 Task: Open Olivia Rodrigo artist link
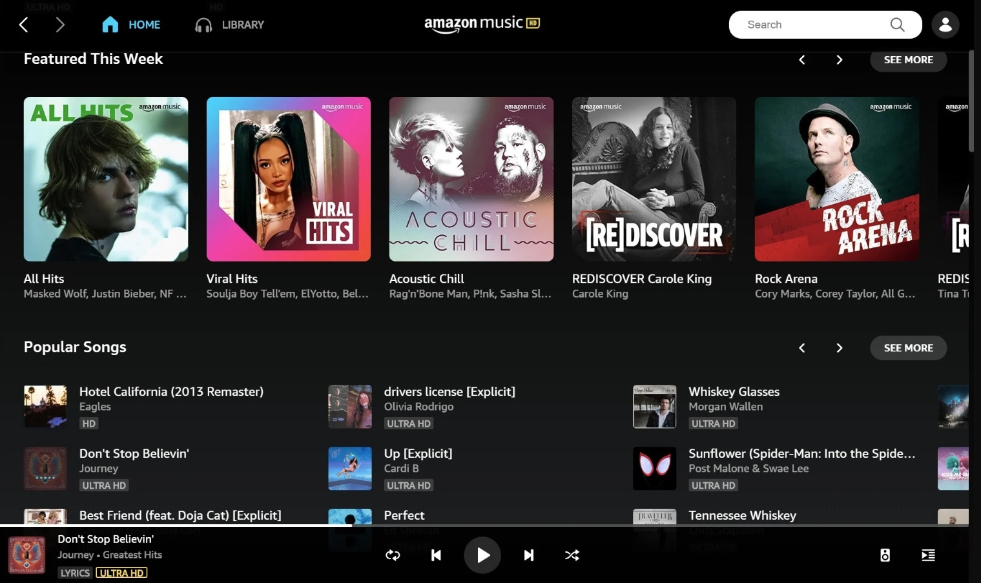coord(418,407)
